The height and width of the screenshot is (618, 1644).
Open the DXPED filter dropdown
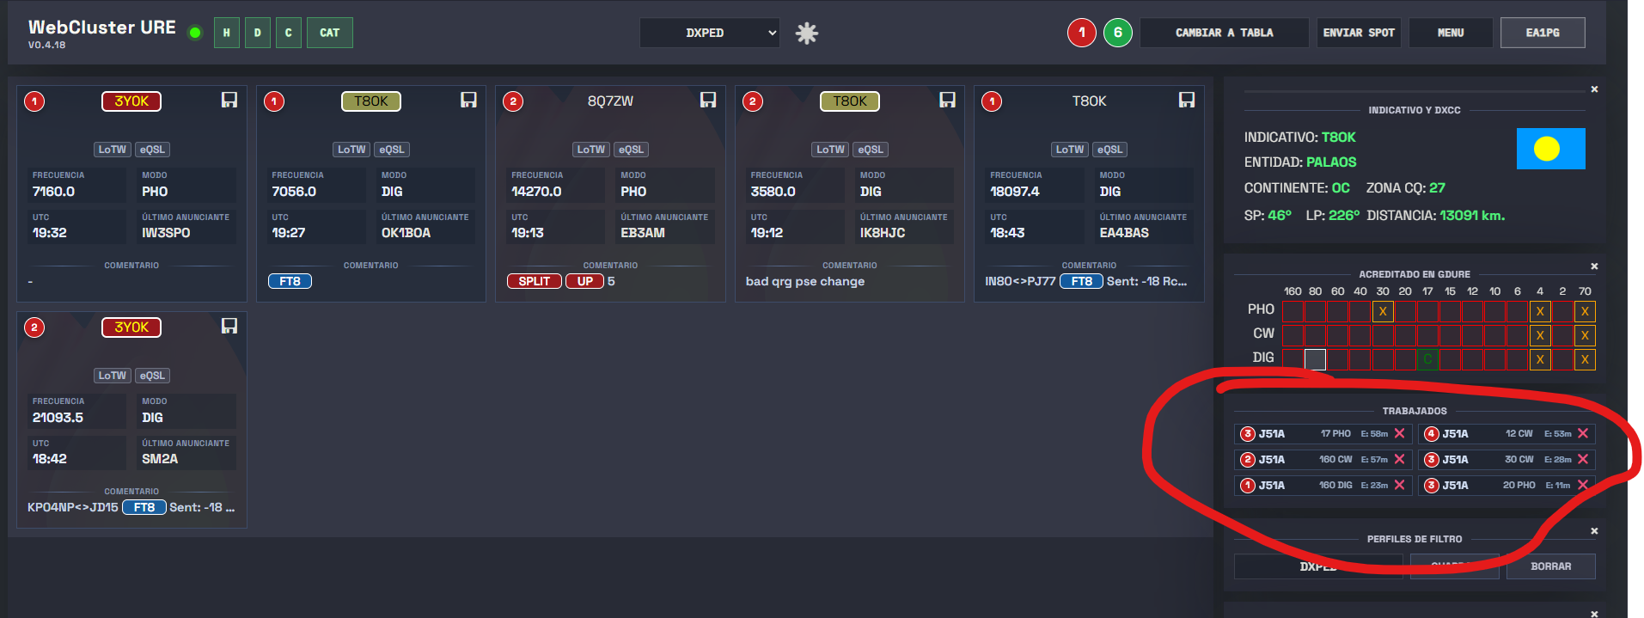click(x=709, y=33)
